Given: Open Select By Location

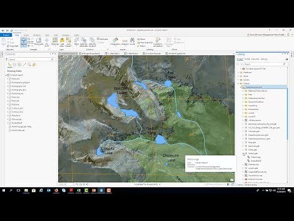Looking at the screenshot, I should [x=92, y=42].
